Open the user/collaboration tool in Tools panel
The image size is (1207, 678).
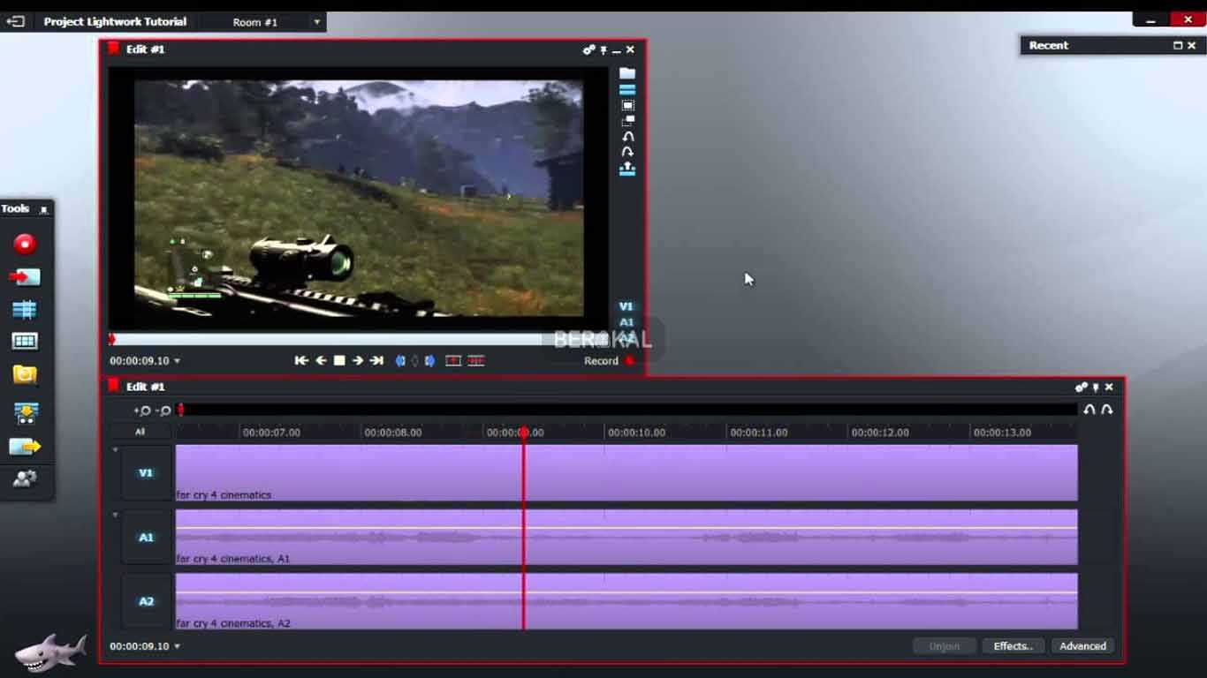(25, 478)
